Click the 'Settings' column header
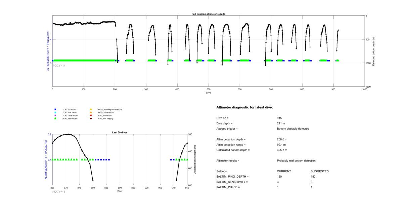403x208 pixels. (221, 171)
